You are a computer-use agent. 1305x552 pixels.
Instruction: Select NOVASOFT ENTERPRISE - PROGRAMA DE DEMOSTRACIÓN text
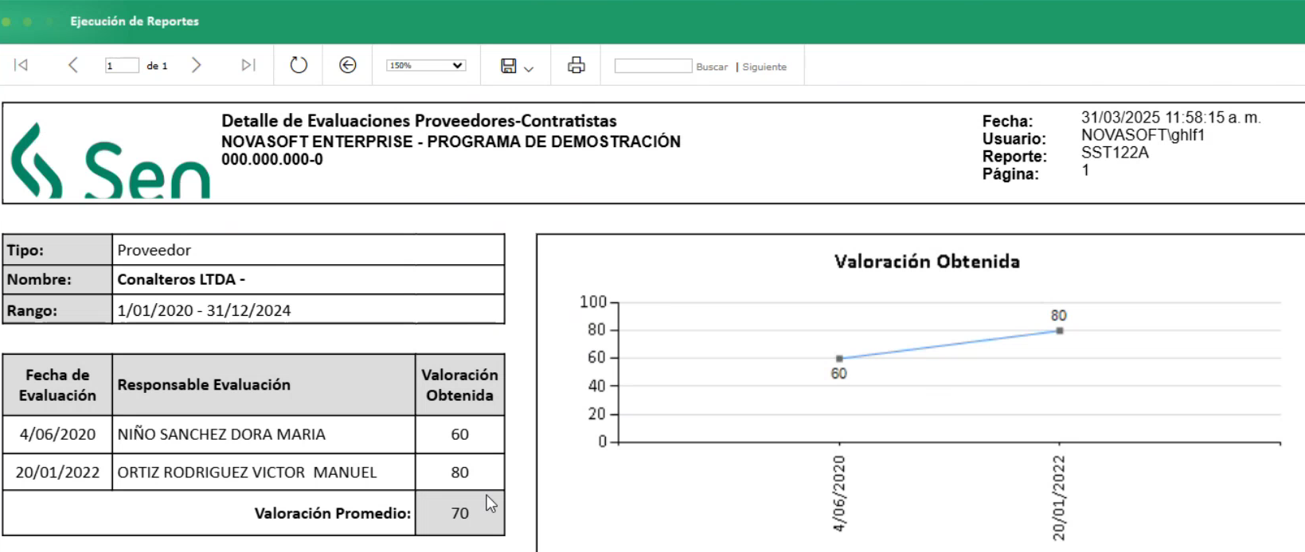click(451, 142)
